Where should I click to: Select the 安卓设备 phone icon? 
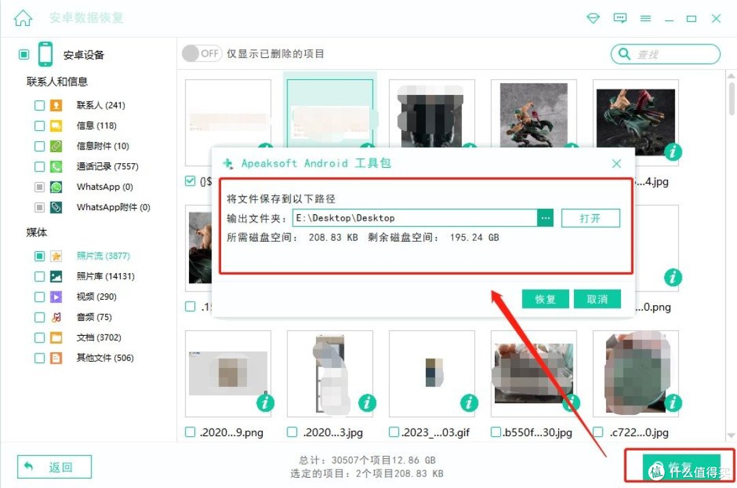click(46, 54)
